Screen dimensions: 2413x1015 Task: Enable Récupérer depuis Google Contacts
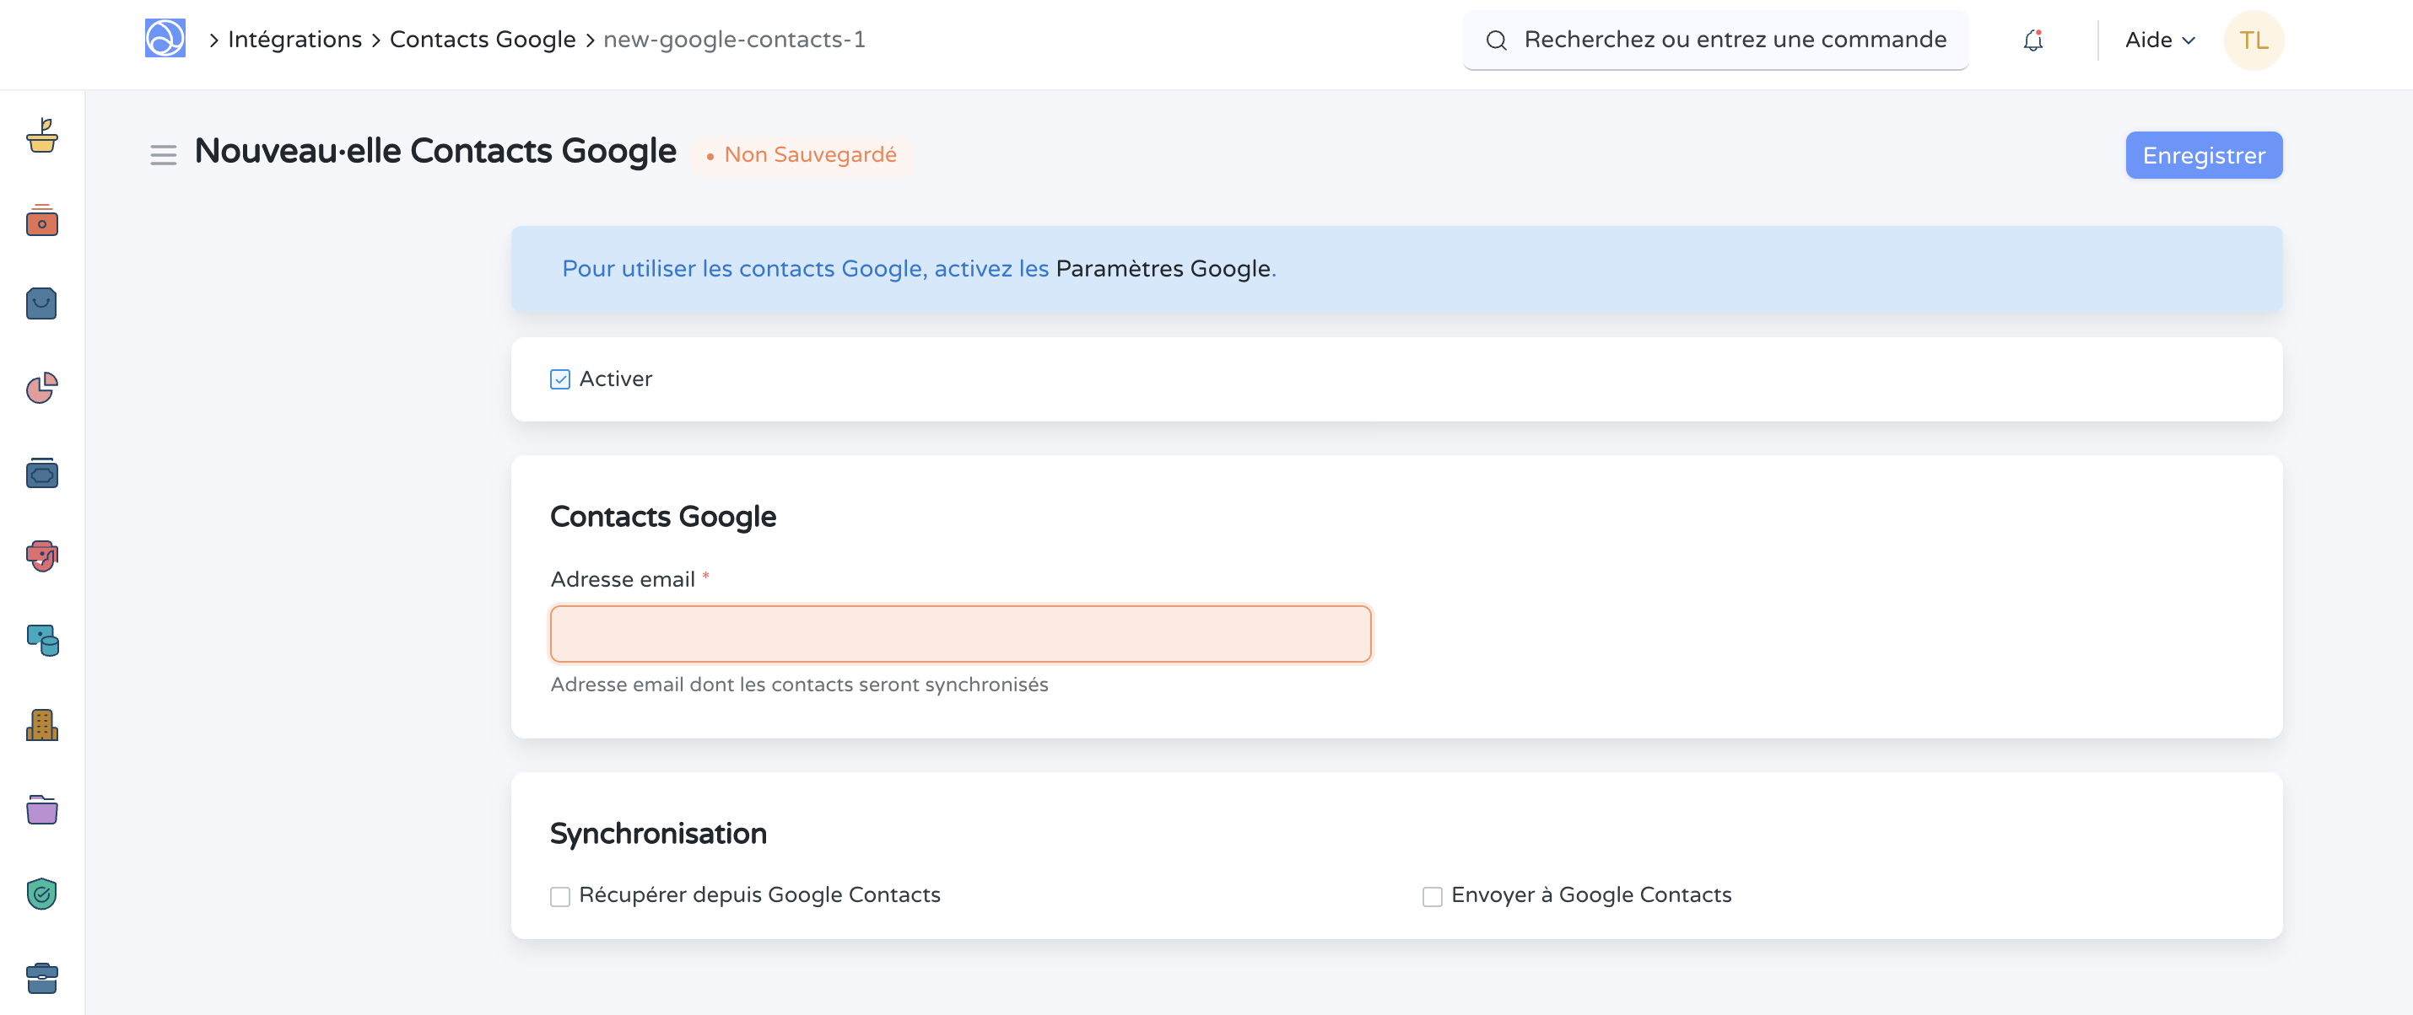click(x=559, y=896)
